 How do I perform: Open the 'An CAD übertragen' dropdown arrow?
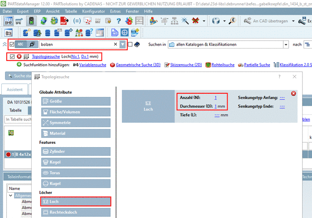(293, 21)
